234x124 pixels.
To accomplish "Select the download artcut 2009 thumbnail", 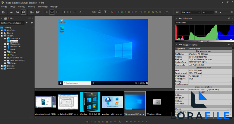I will (x=46, y=104).
